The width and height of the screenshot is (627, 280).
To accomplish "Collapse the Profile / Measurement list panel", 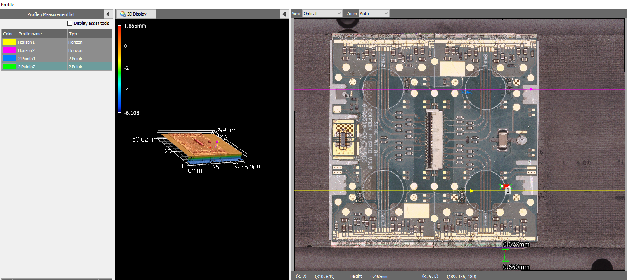I will coord(108,14).
